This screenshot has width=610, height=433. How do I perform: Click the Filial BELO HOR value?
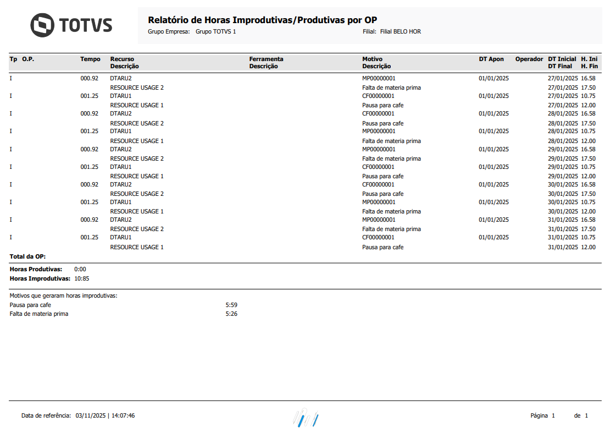click(400, 31)
